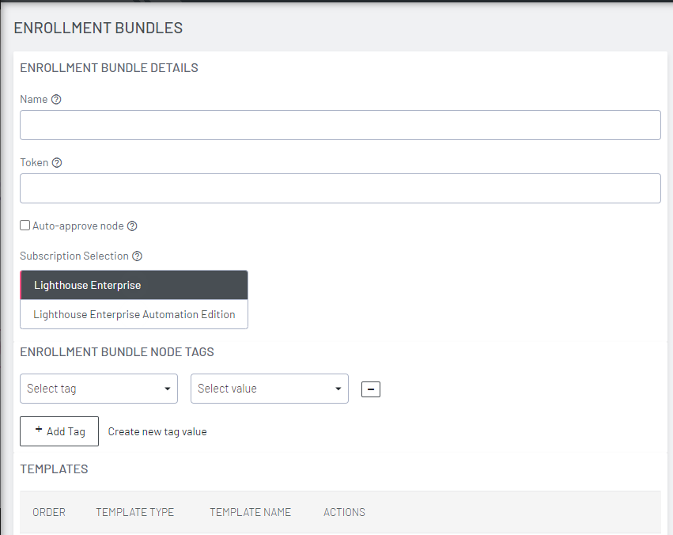Remove the tag row with the minus icon

tap(370, 389)
